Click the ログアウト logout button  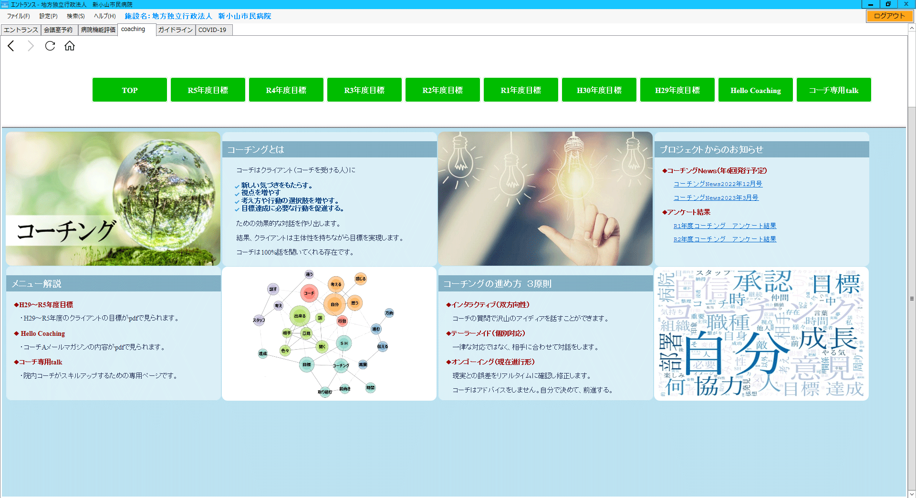coord(889,16)
